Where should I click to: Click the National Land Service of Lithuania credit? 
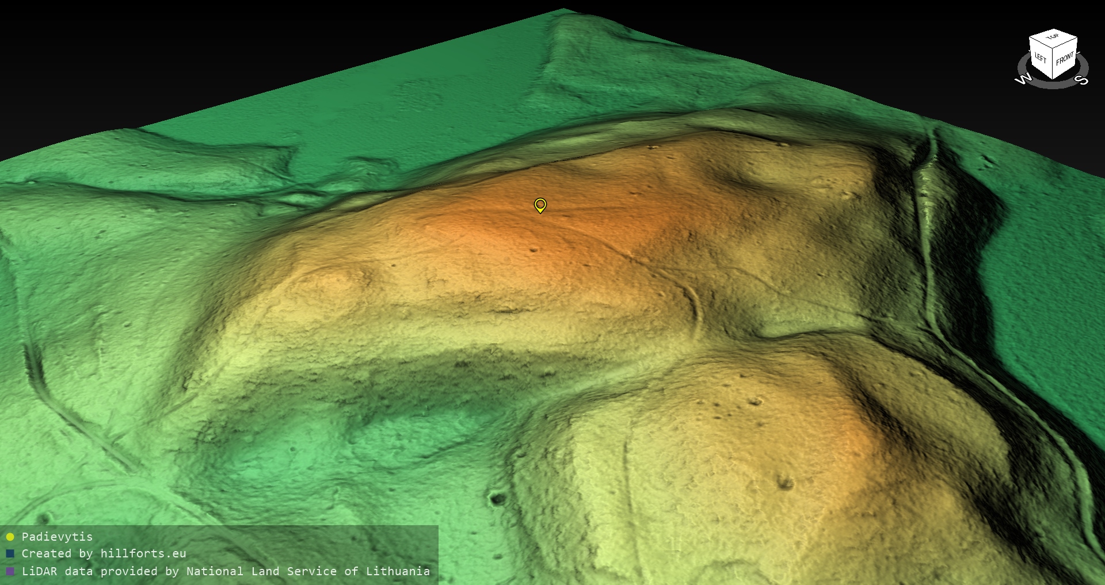pyautogui.click(x=308, y=571)
